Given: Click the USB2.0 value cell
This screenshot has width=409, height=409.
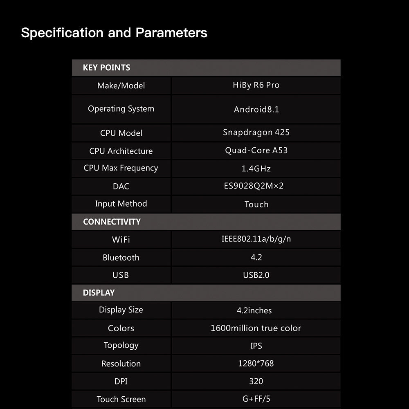Looking at the screenshot, I should (x=256, y=275).
